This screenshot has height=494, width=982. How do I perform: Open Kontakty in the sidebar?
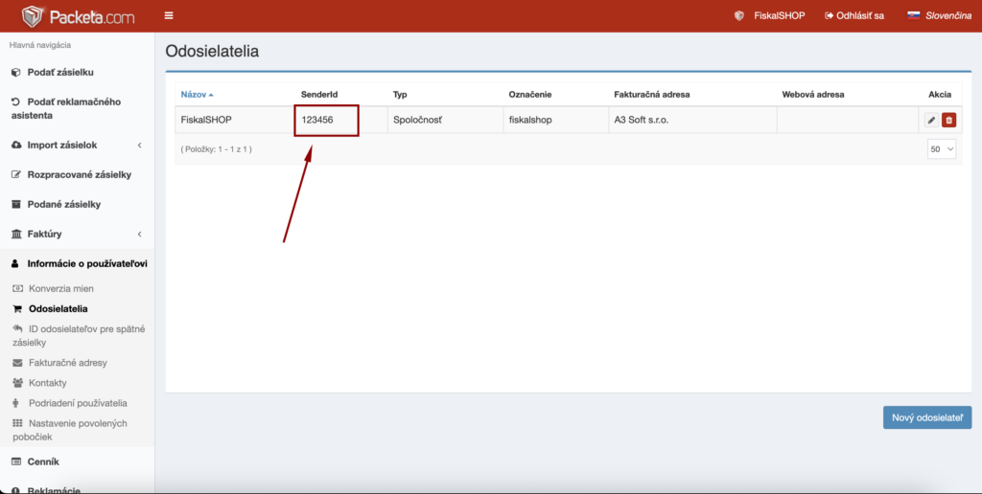click(x=48, y=383)
